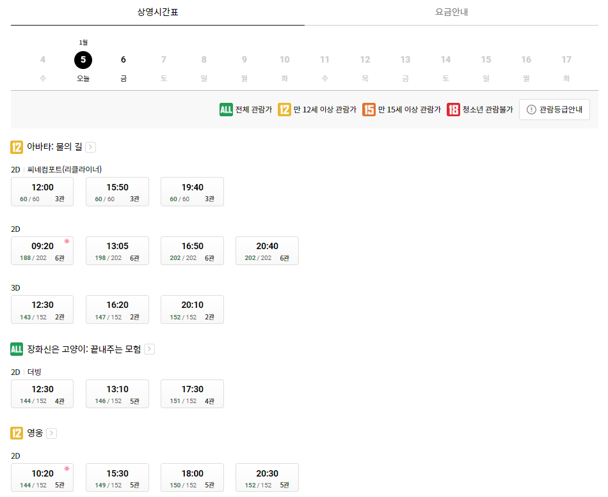This screenshot has height=497, width=608.
Task: Expand details for 아바타: 물의 길
Action: click(90, 146)
